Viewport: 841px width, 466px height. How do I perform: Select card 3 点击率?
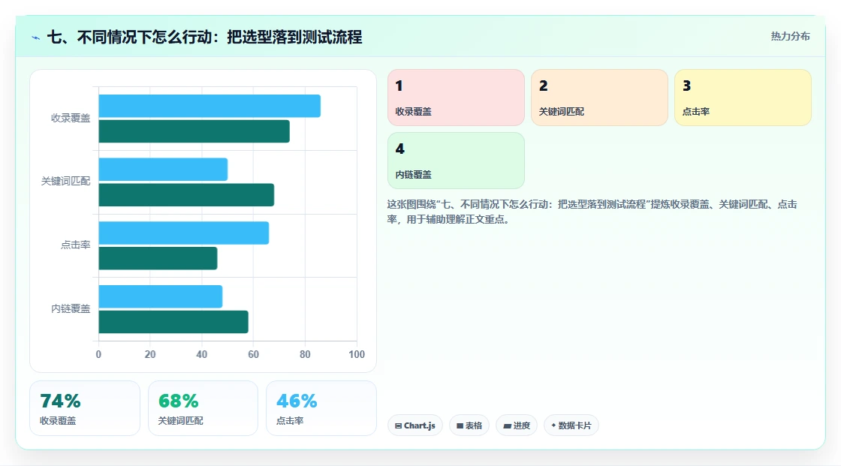point(743,98)
